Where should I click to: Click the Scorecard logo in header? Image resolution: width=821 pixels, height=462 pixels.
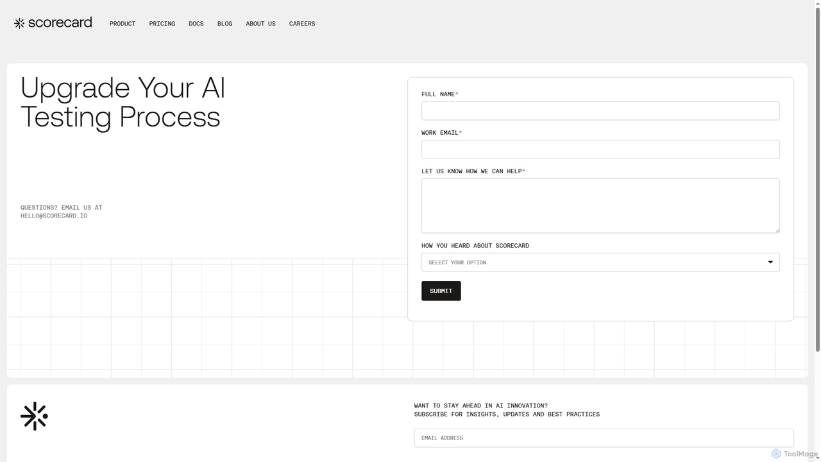point(53,23)
